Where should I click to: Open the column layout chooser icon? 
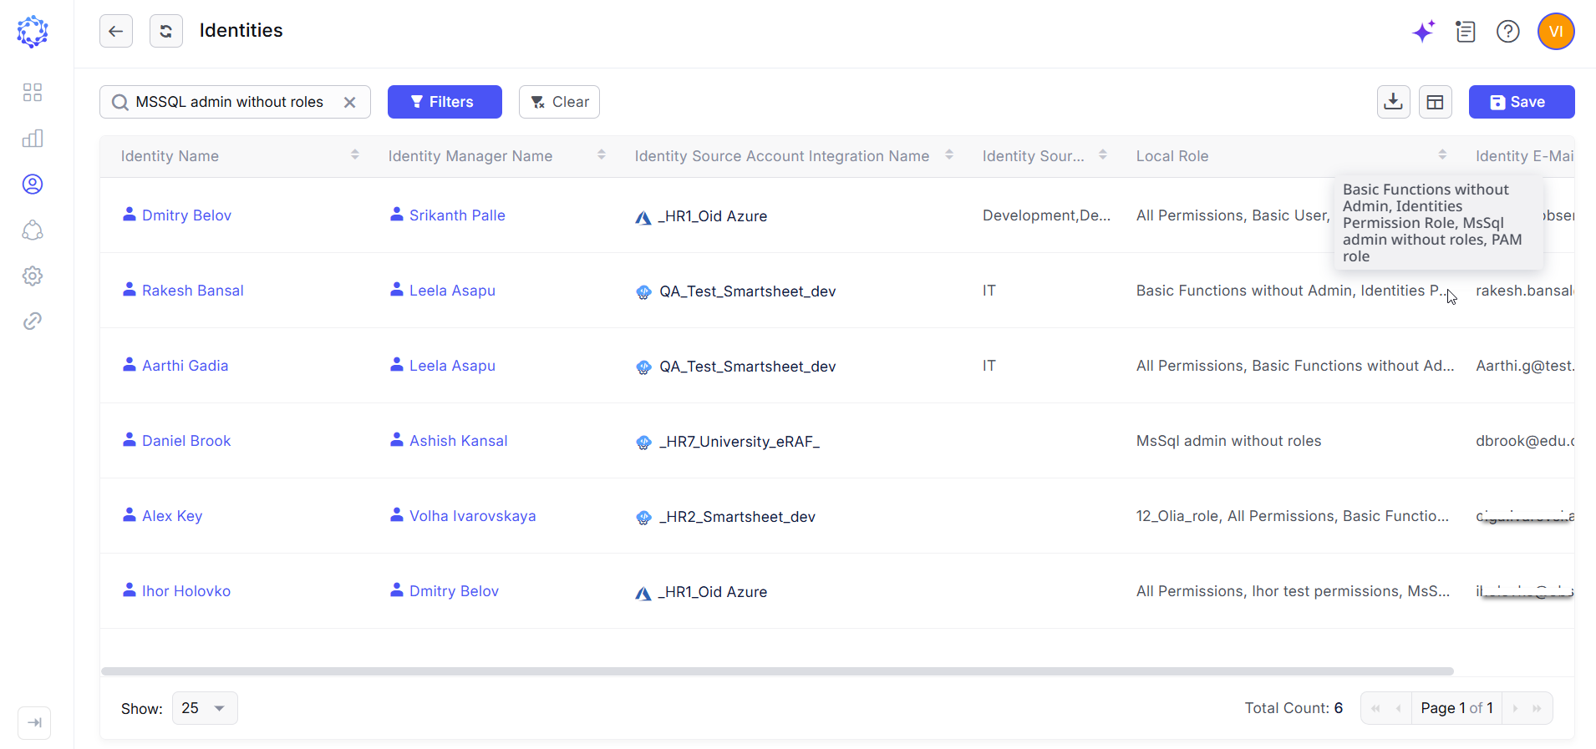1436,102
